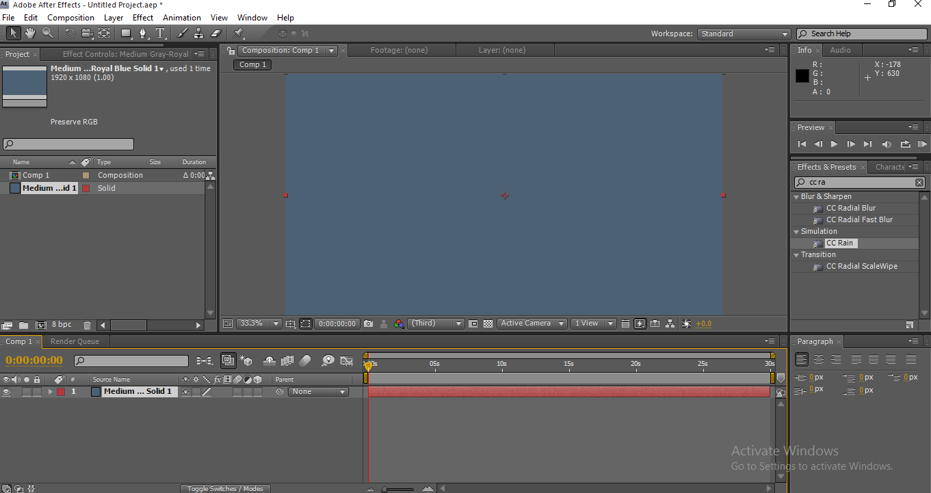Screen dimensions: 931x493
Task: Click the red layer label color swatch
Action: (60, 392)
